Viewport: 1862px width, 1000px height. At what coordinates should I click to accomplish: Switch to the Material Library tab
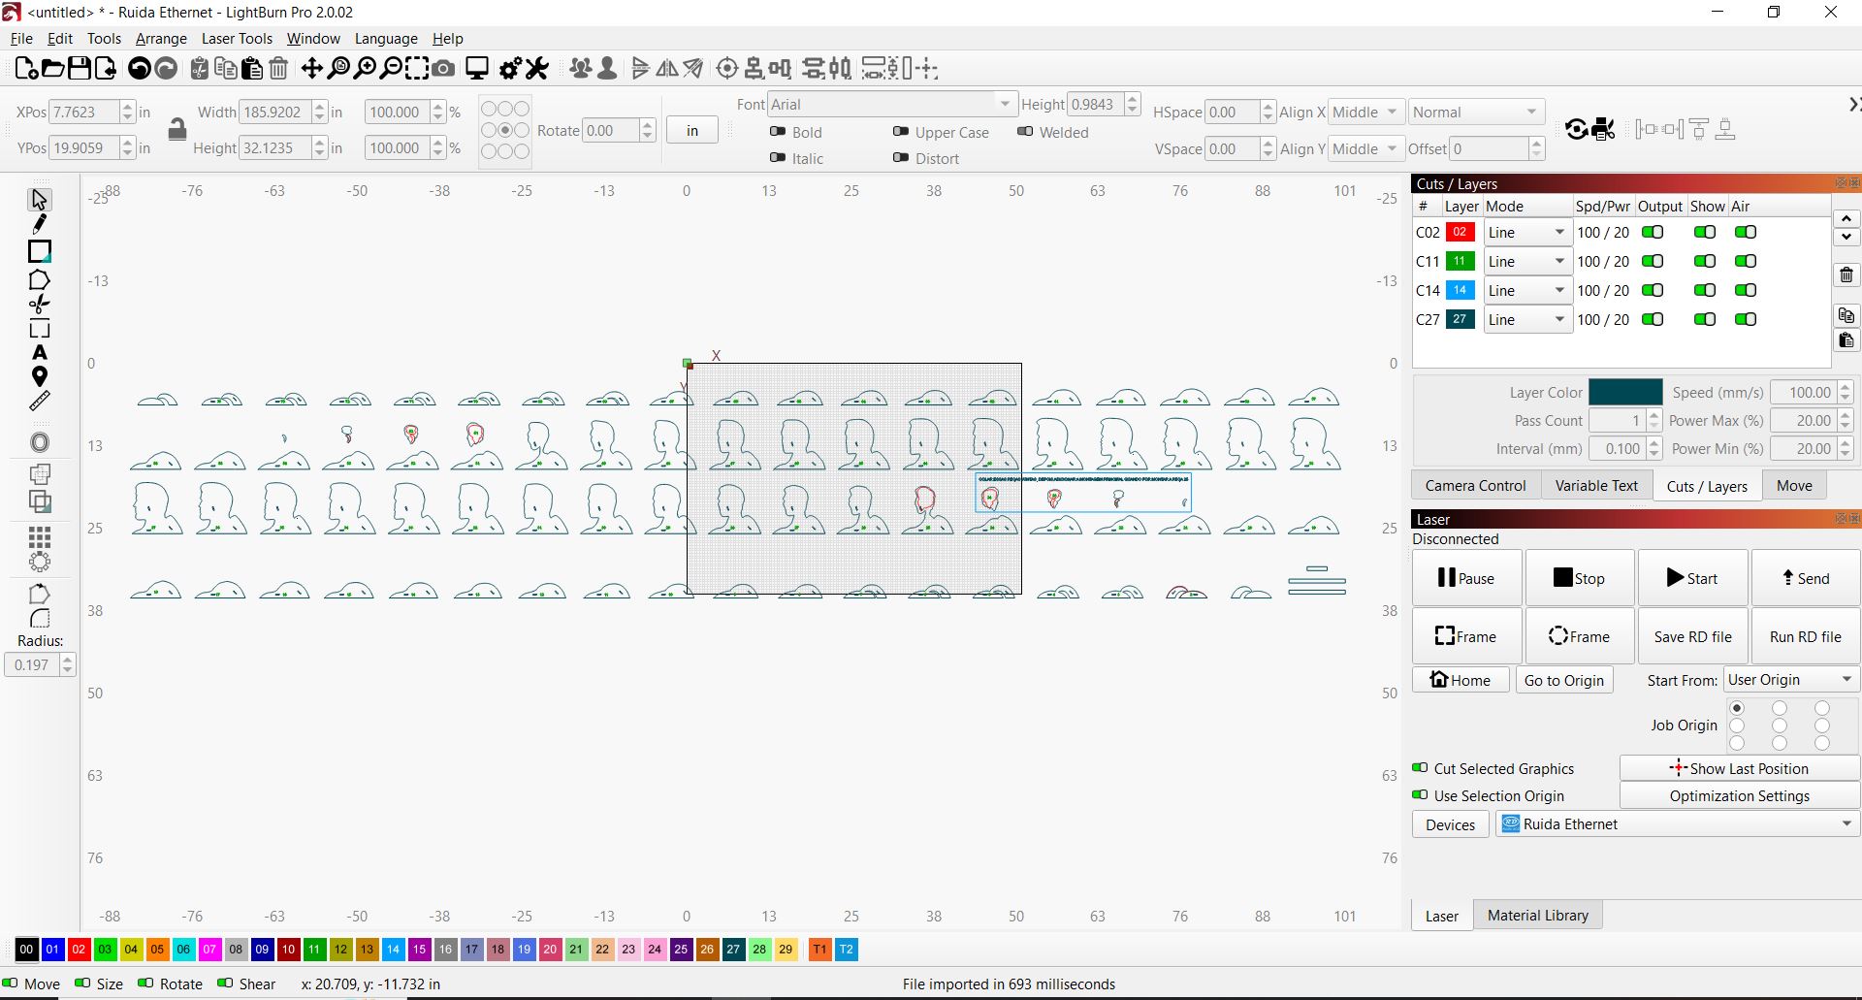(x=1537, y=916)
